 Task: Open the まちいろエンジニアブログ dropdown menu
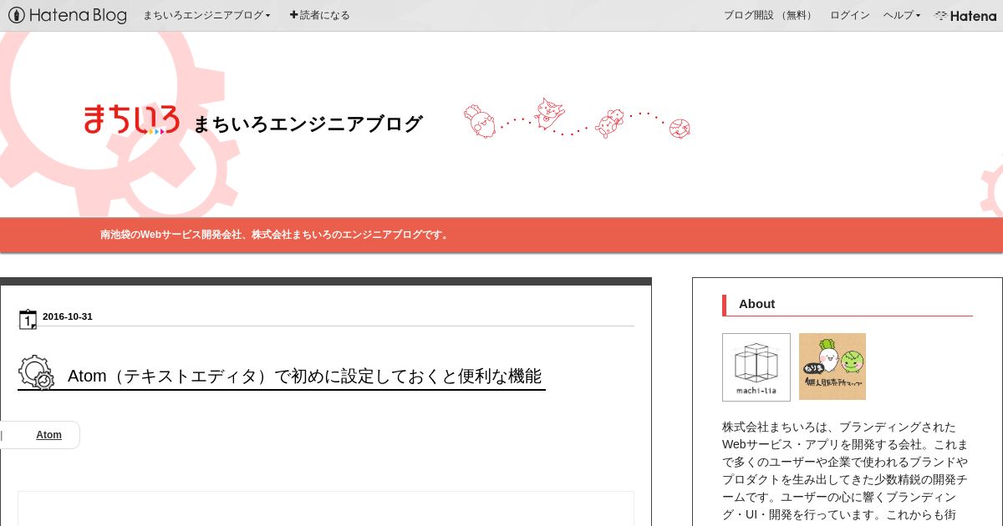click(x=206, y=15)
